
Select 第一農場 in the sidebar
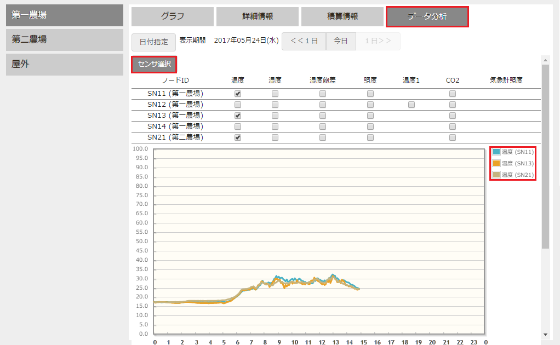pos(65,15)
